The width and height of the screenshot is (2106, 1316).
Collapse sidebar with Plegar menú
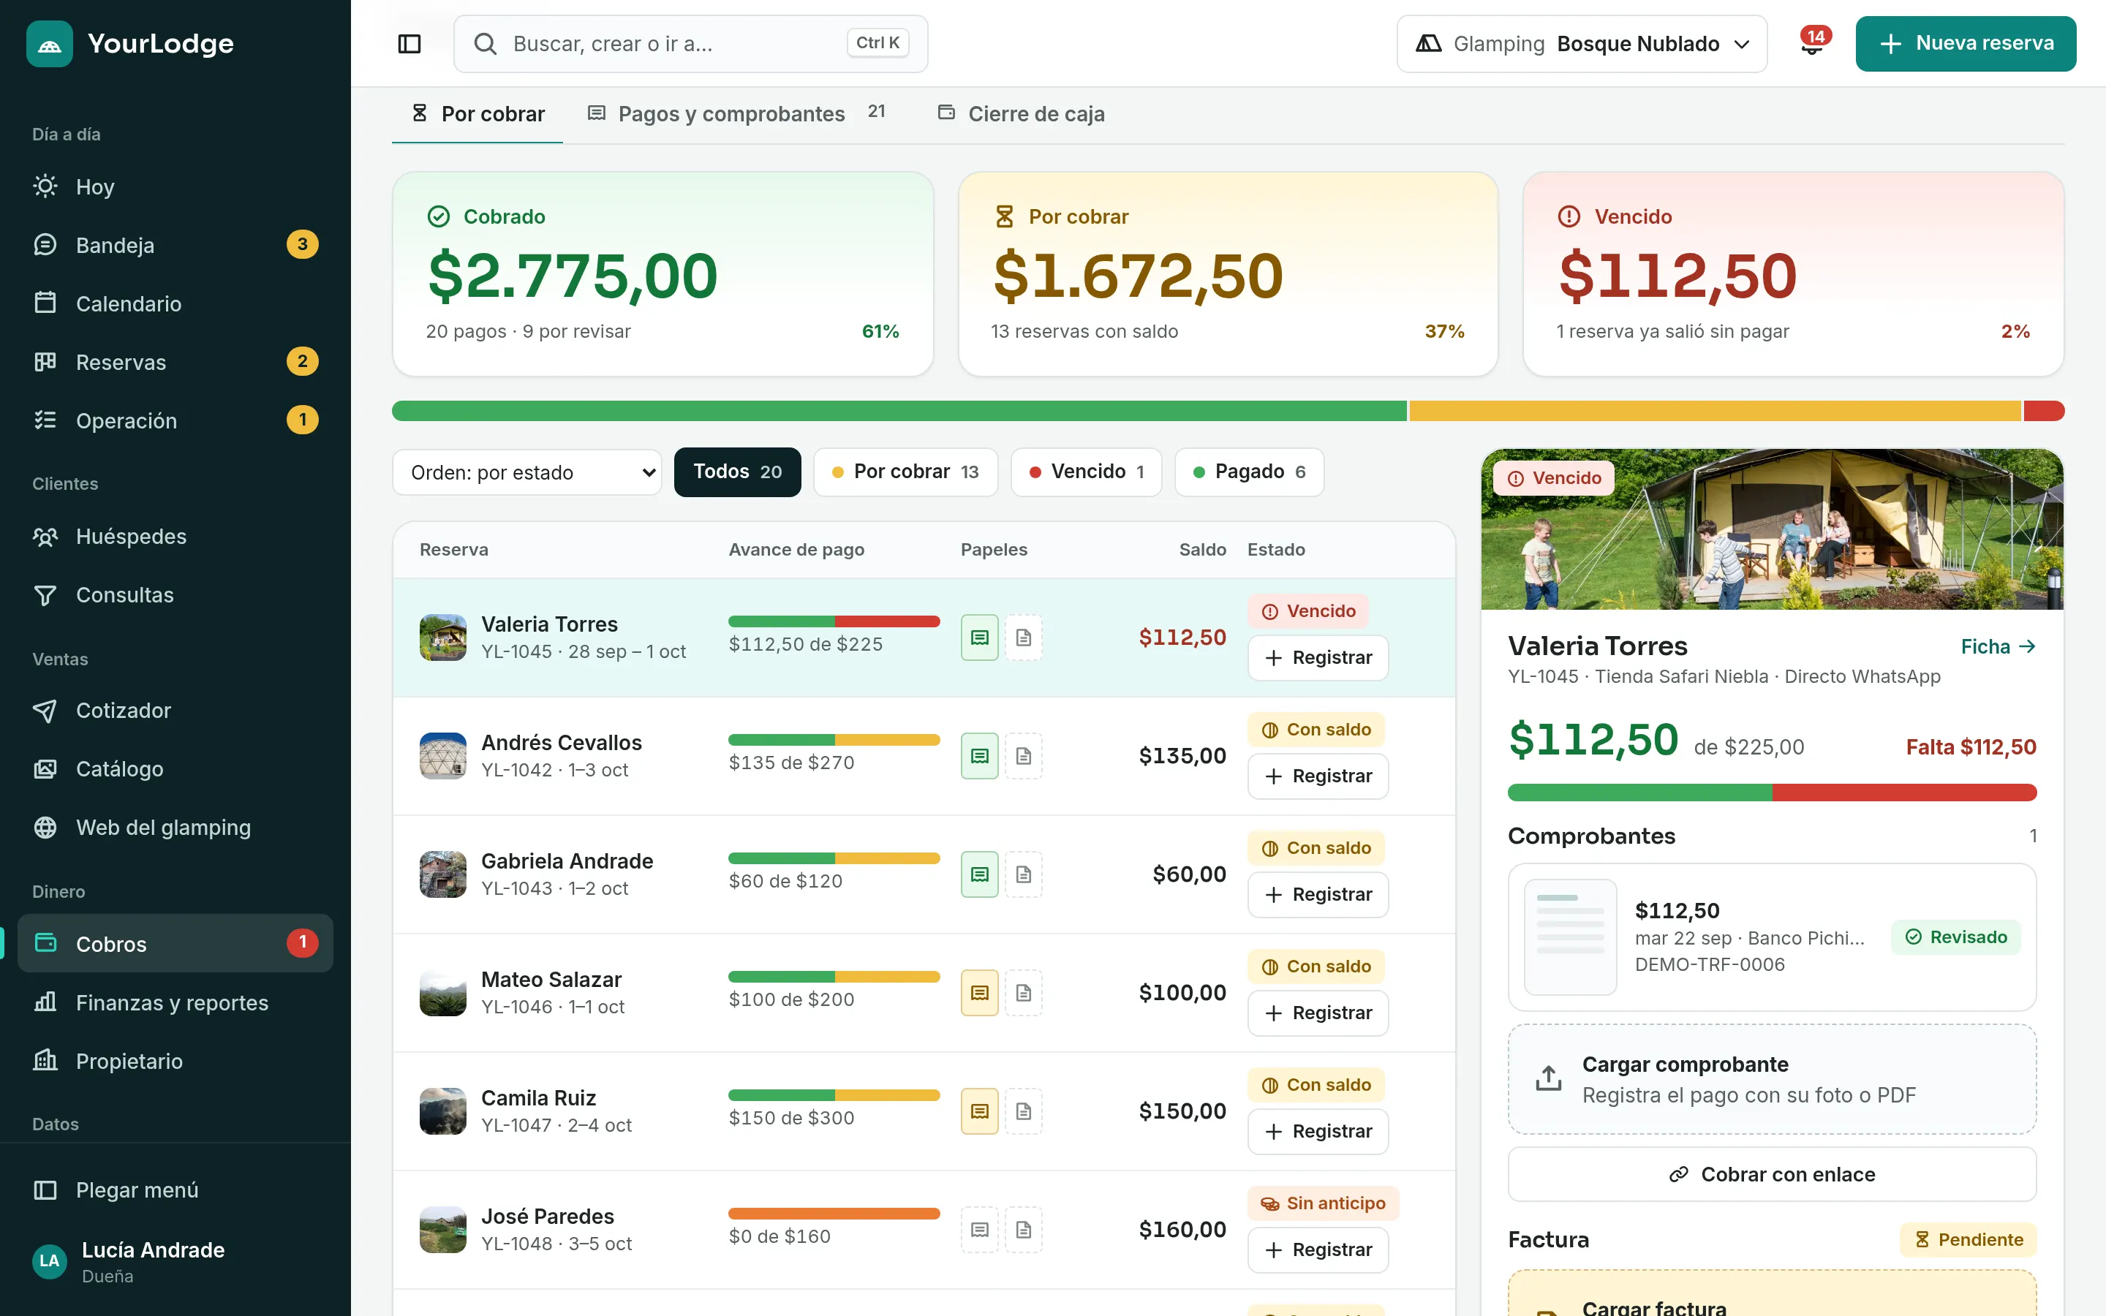click(x=175, y=1189)
